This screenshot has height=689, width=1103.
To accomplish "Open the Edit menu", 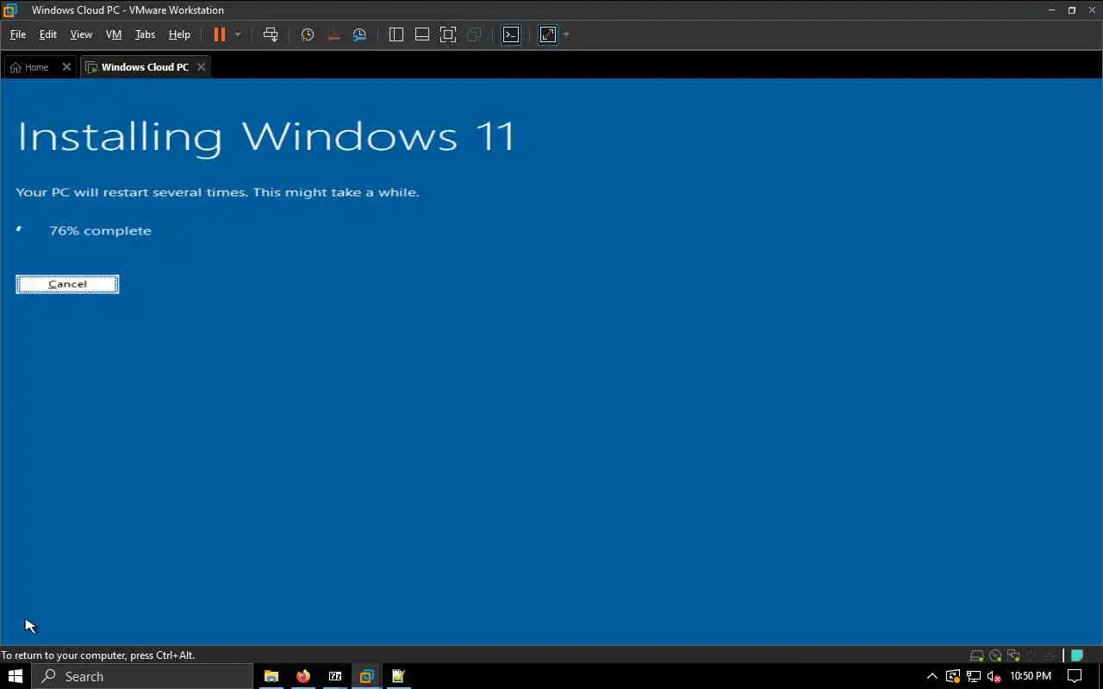I will [x=48, y=34].
